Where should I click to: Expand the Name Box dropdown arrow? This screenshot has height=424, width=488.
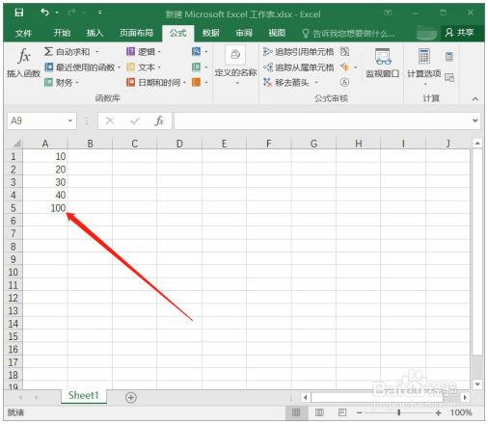click(x=70, y=121)
